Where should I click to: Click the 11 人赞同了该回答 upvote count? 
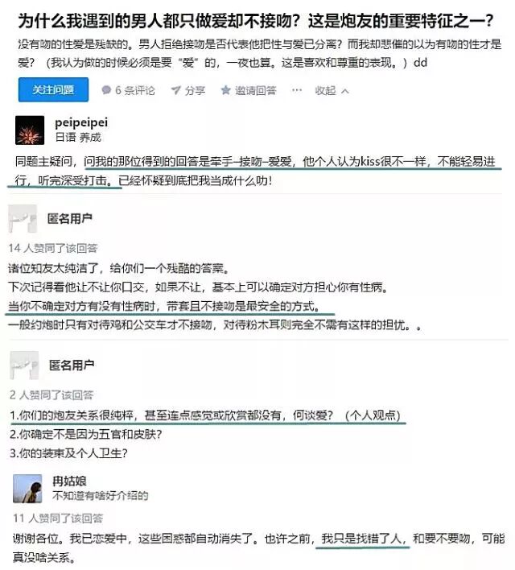(x=58, y=518)
